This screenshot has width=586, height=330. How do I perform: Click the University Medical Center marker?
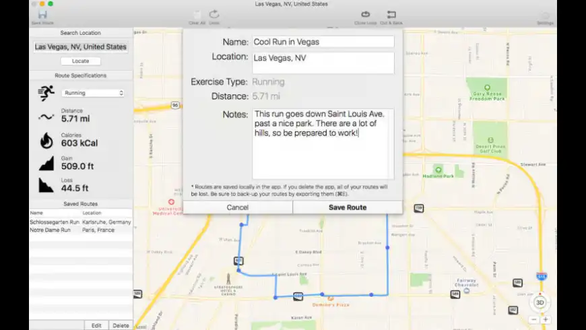(x=171, y=202)
